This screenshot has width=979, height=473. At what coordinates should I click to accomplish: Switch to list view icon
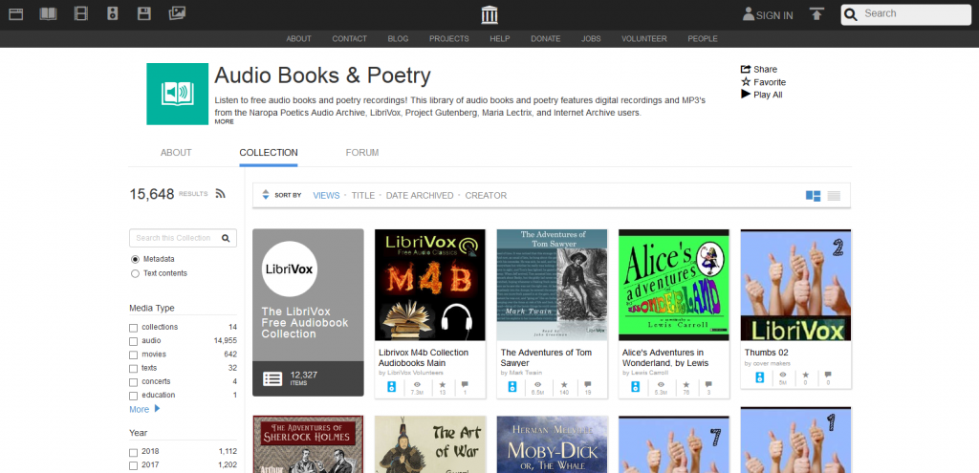point(834,196)
